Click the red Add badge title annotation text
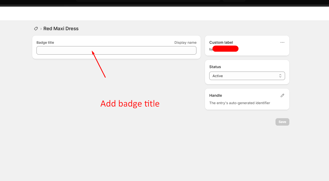The image size is (329, 181). (130, 104)
